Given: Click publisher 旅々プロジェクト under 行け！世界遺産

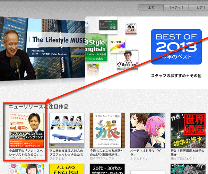Looking at the screenshot, I should [x=183, y=158].
